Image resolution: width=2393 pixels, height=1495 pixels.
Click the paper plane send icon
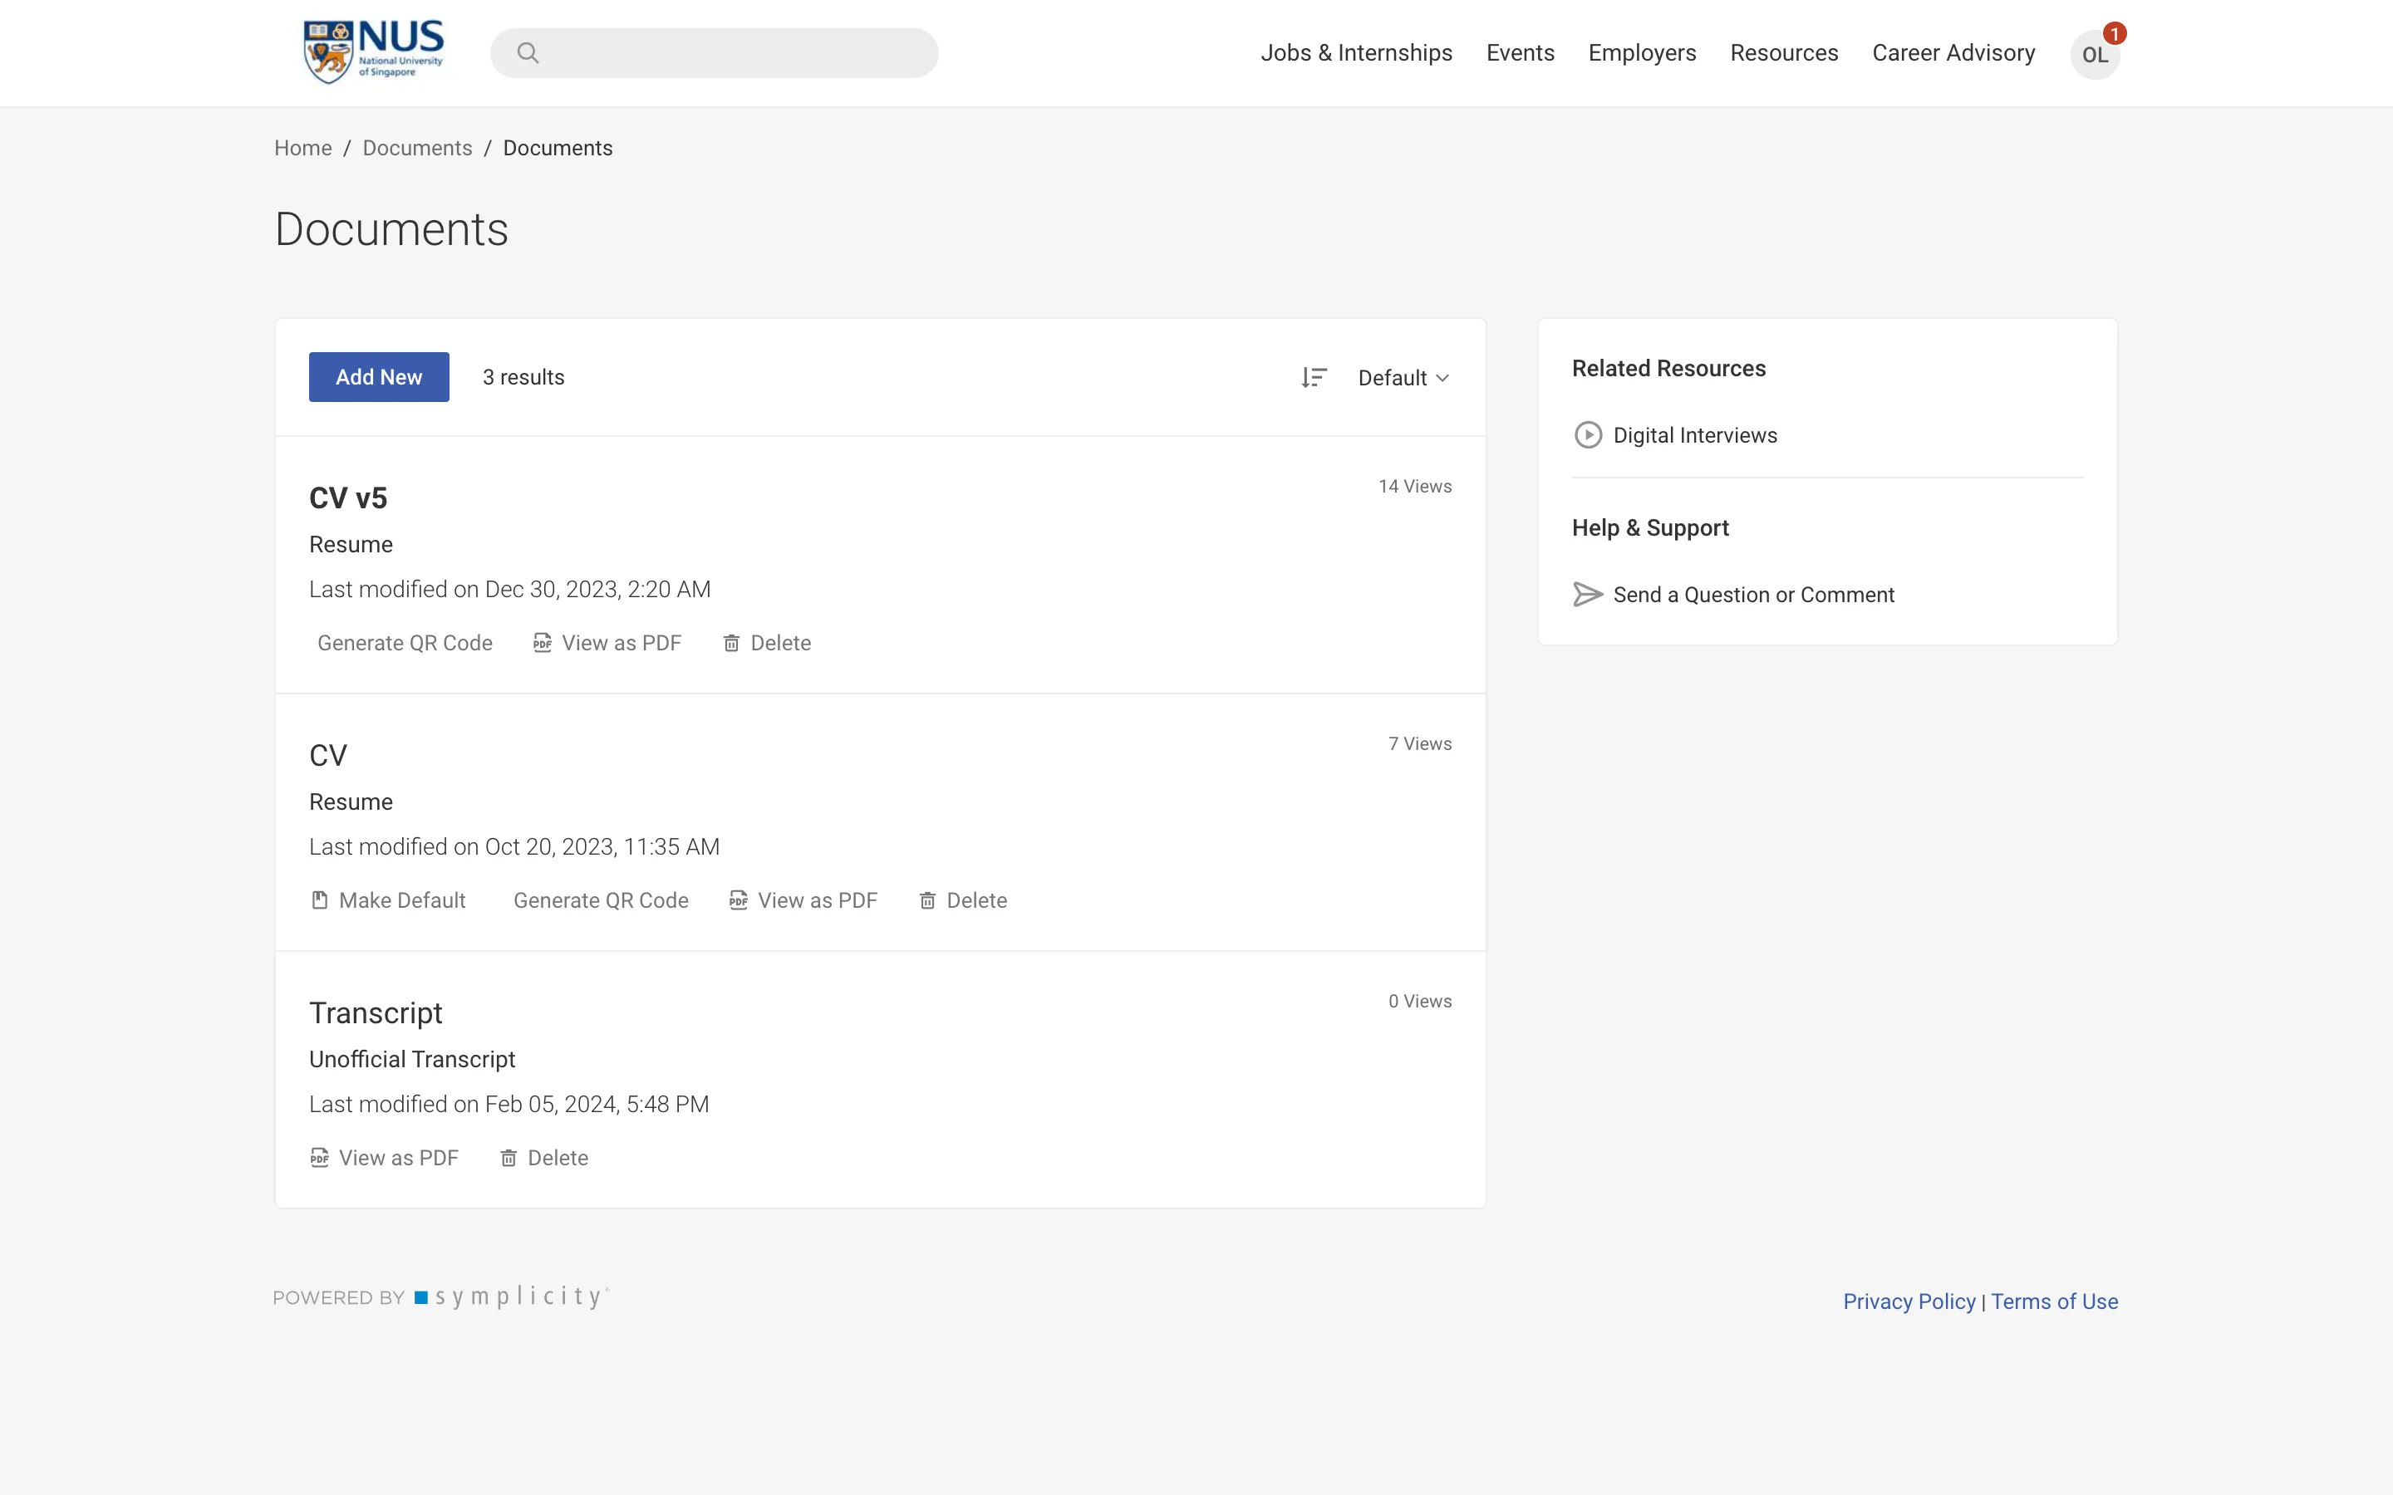coord(1588,594)
